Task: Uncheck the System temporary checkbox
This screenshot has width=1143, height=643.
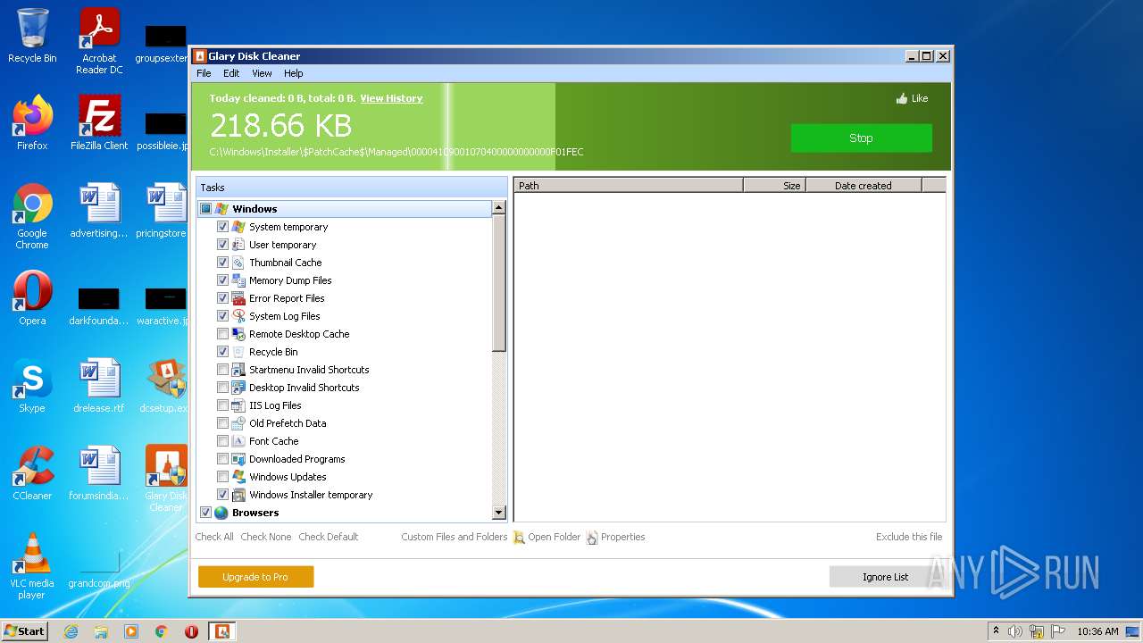Action: pos(223,227)
